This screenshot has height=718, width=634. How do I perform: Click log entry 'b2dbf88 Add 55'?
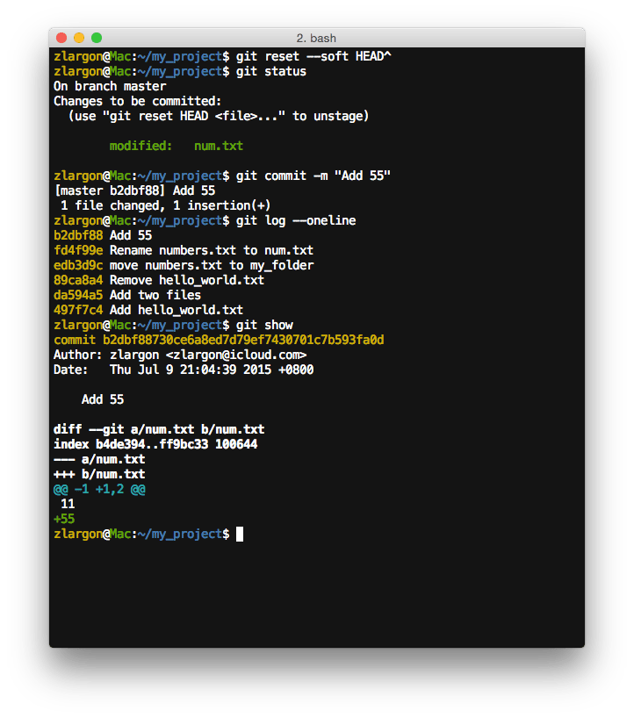103,235
